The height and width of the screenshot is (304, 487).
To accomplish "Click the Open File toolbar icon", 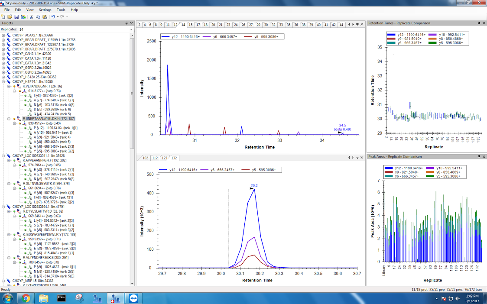I will pos(10,16).
